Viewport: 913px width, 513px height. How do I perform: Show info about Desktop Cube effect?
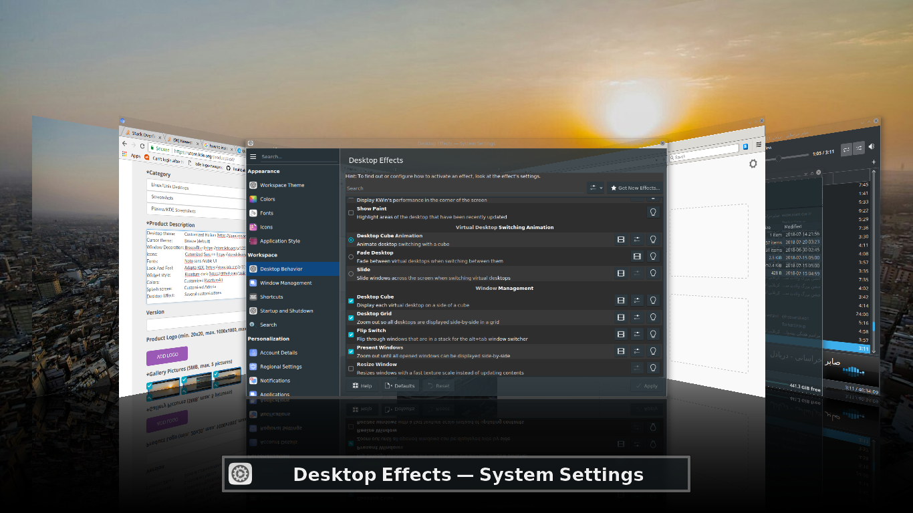point(653,301)
